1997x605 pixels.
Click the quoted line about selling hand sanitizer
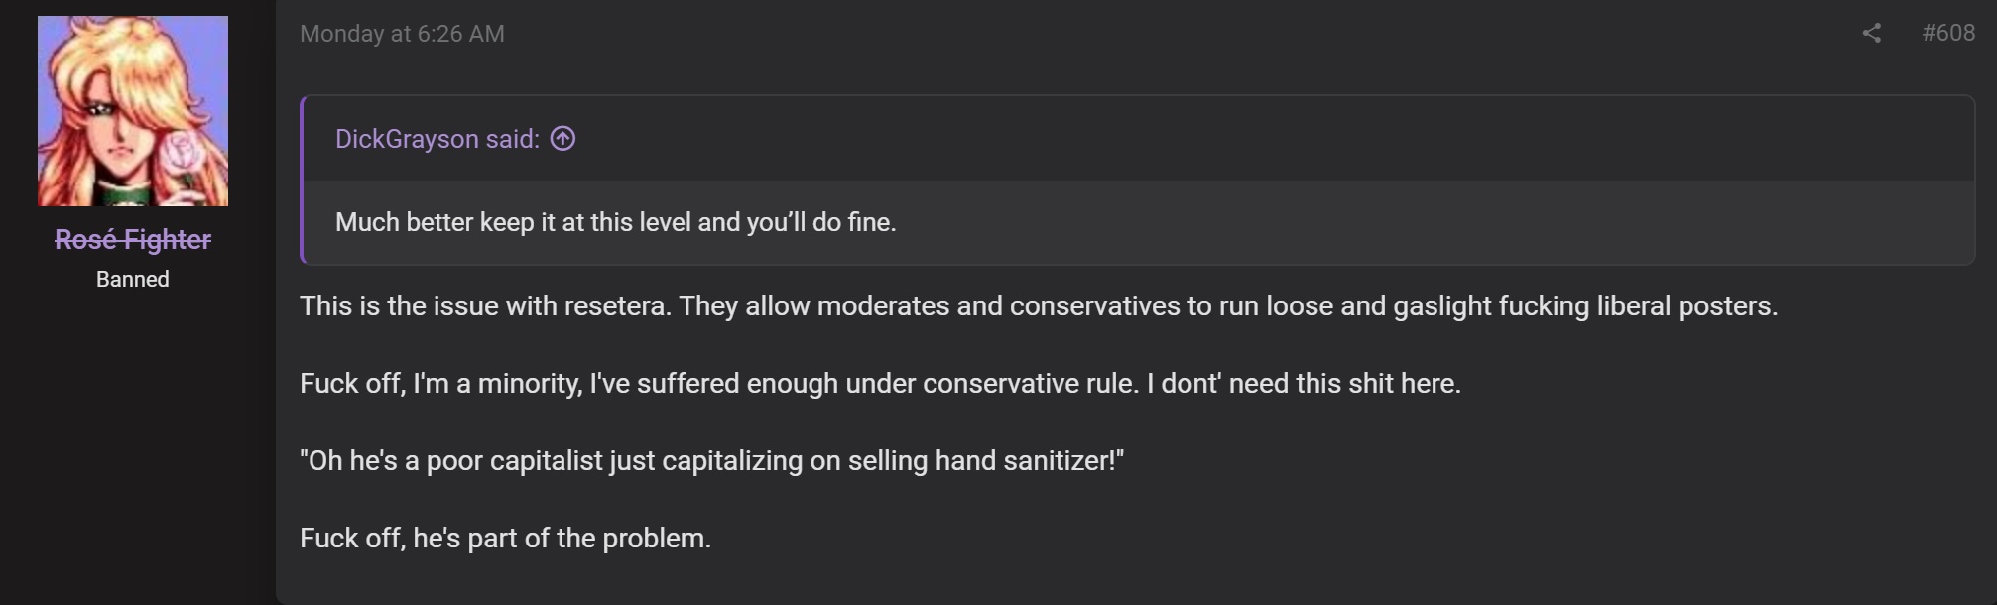point(711,460)
